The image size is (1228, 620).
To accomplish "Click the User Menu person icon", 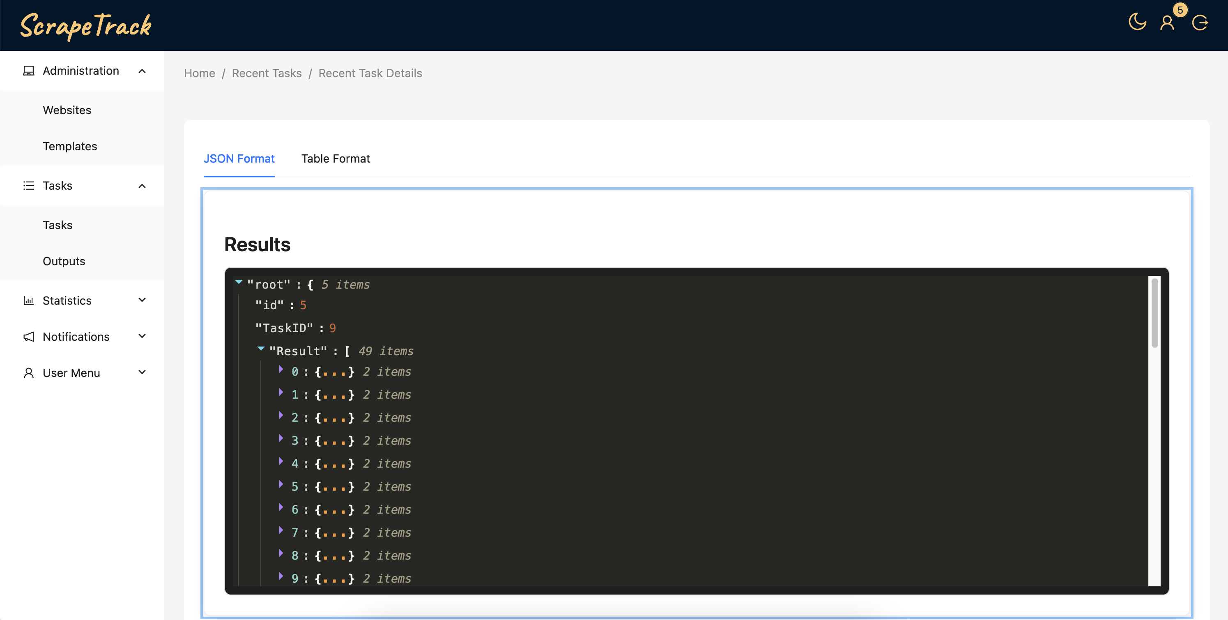I will click(29, 372).
